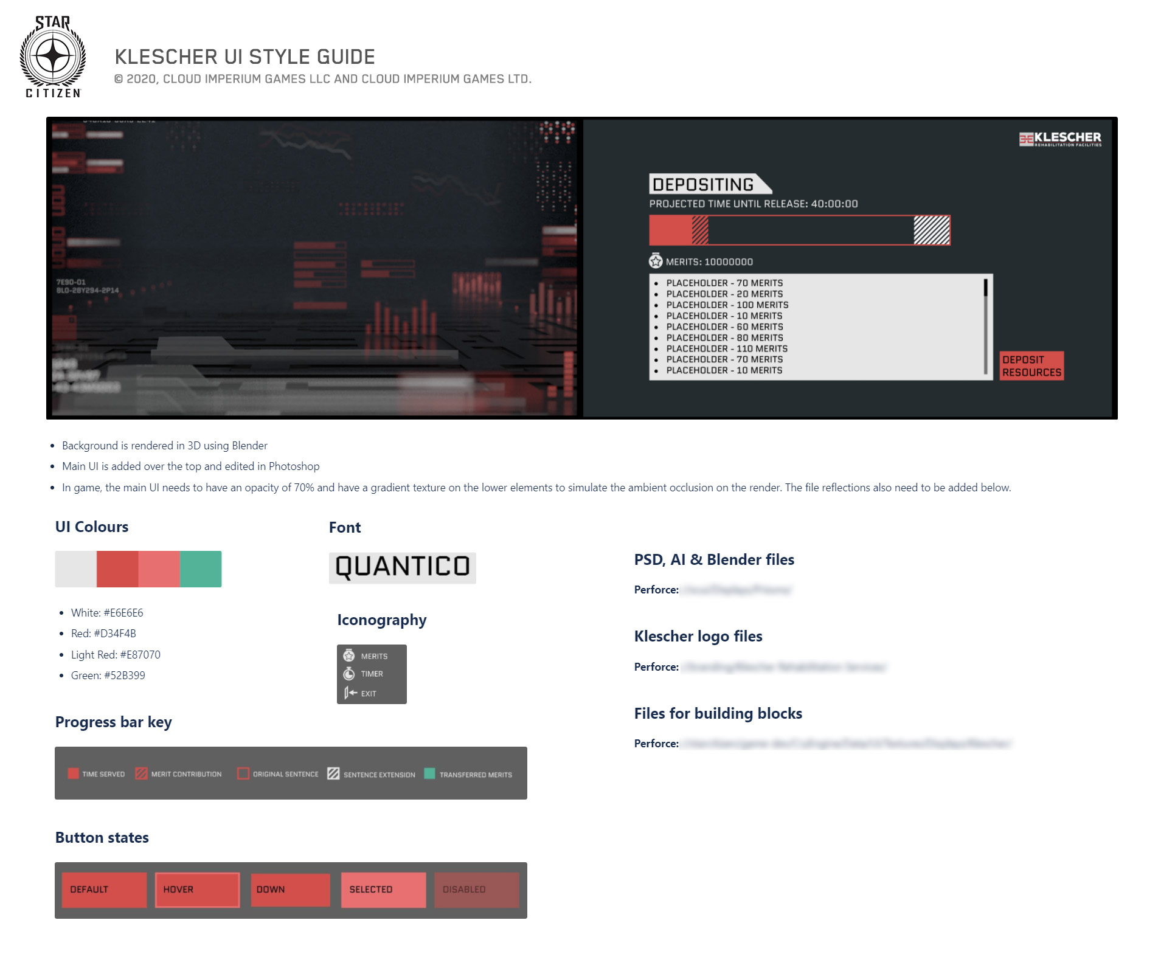Click the PLACEHOLDER - 80 MERITS row
1175x968 pixels.
coord(724,337)
